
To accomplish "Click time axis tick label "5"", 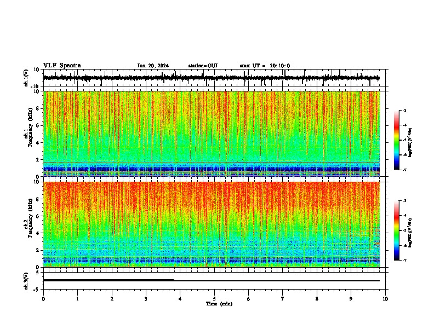I will [214, 299].
